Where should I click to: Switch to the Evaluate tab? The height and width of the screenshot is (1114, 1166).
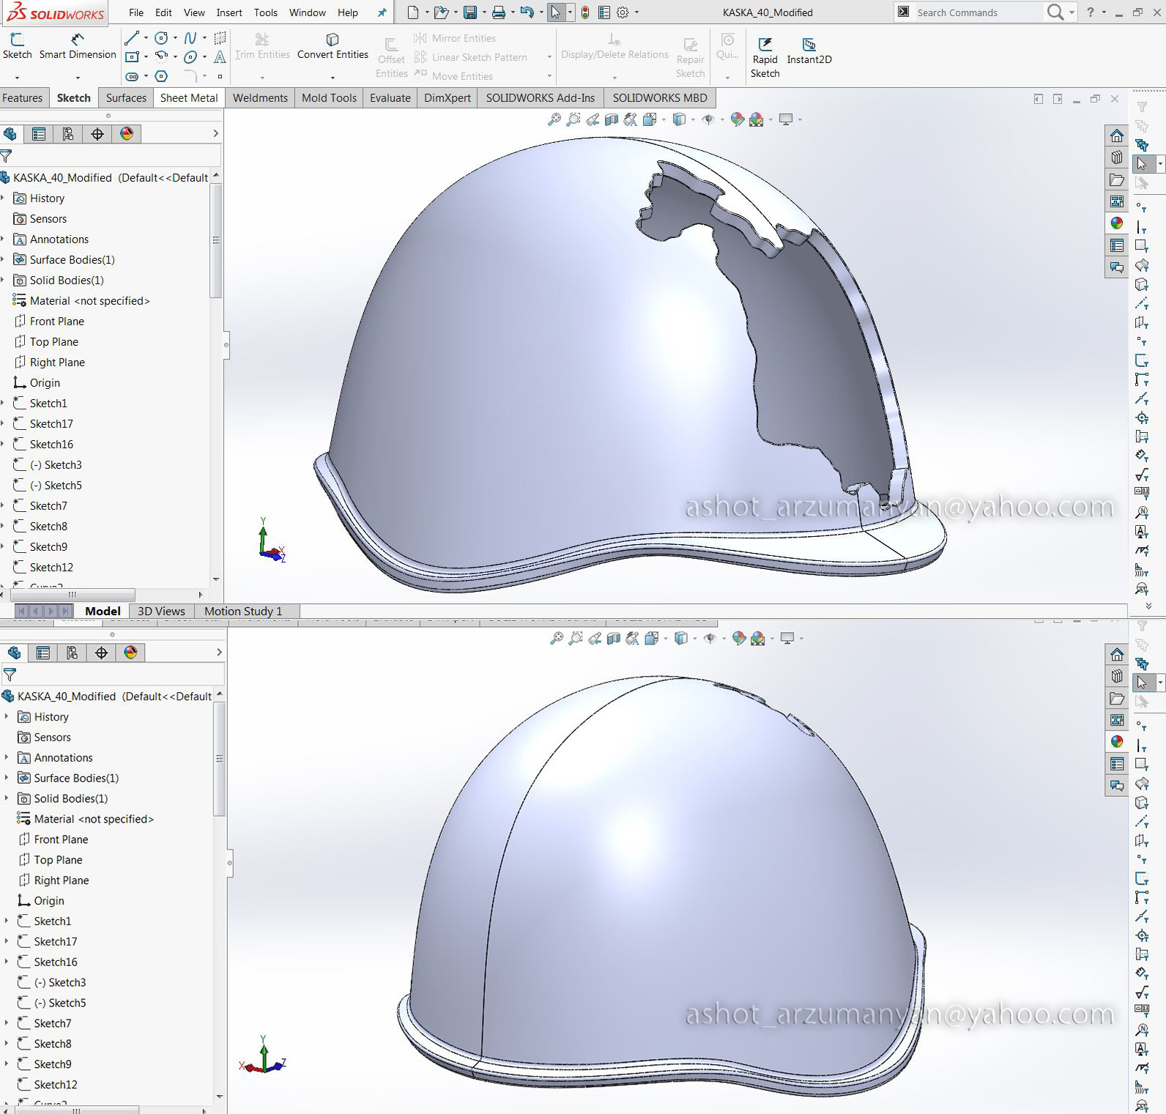click(x=390, y=98)
